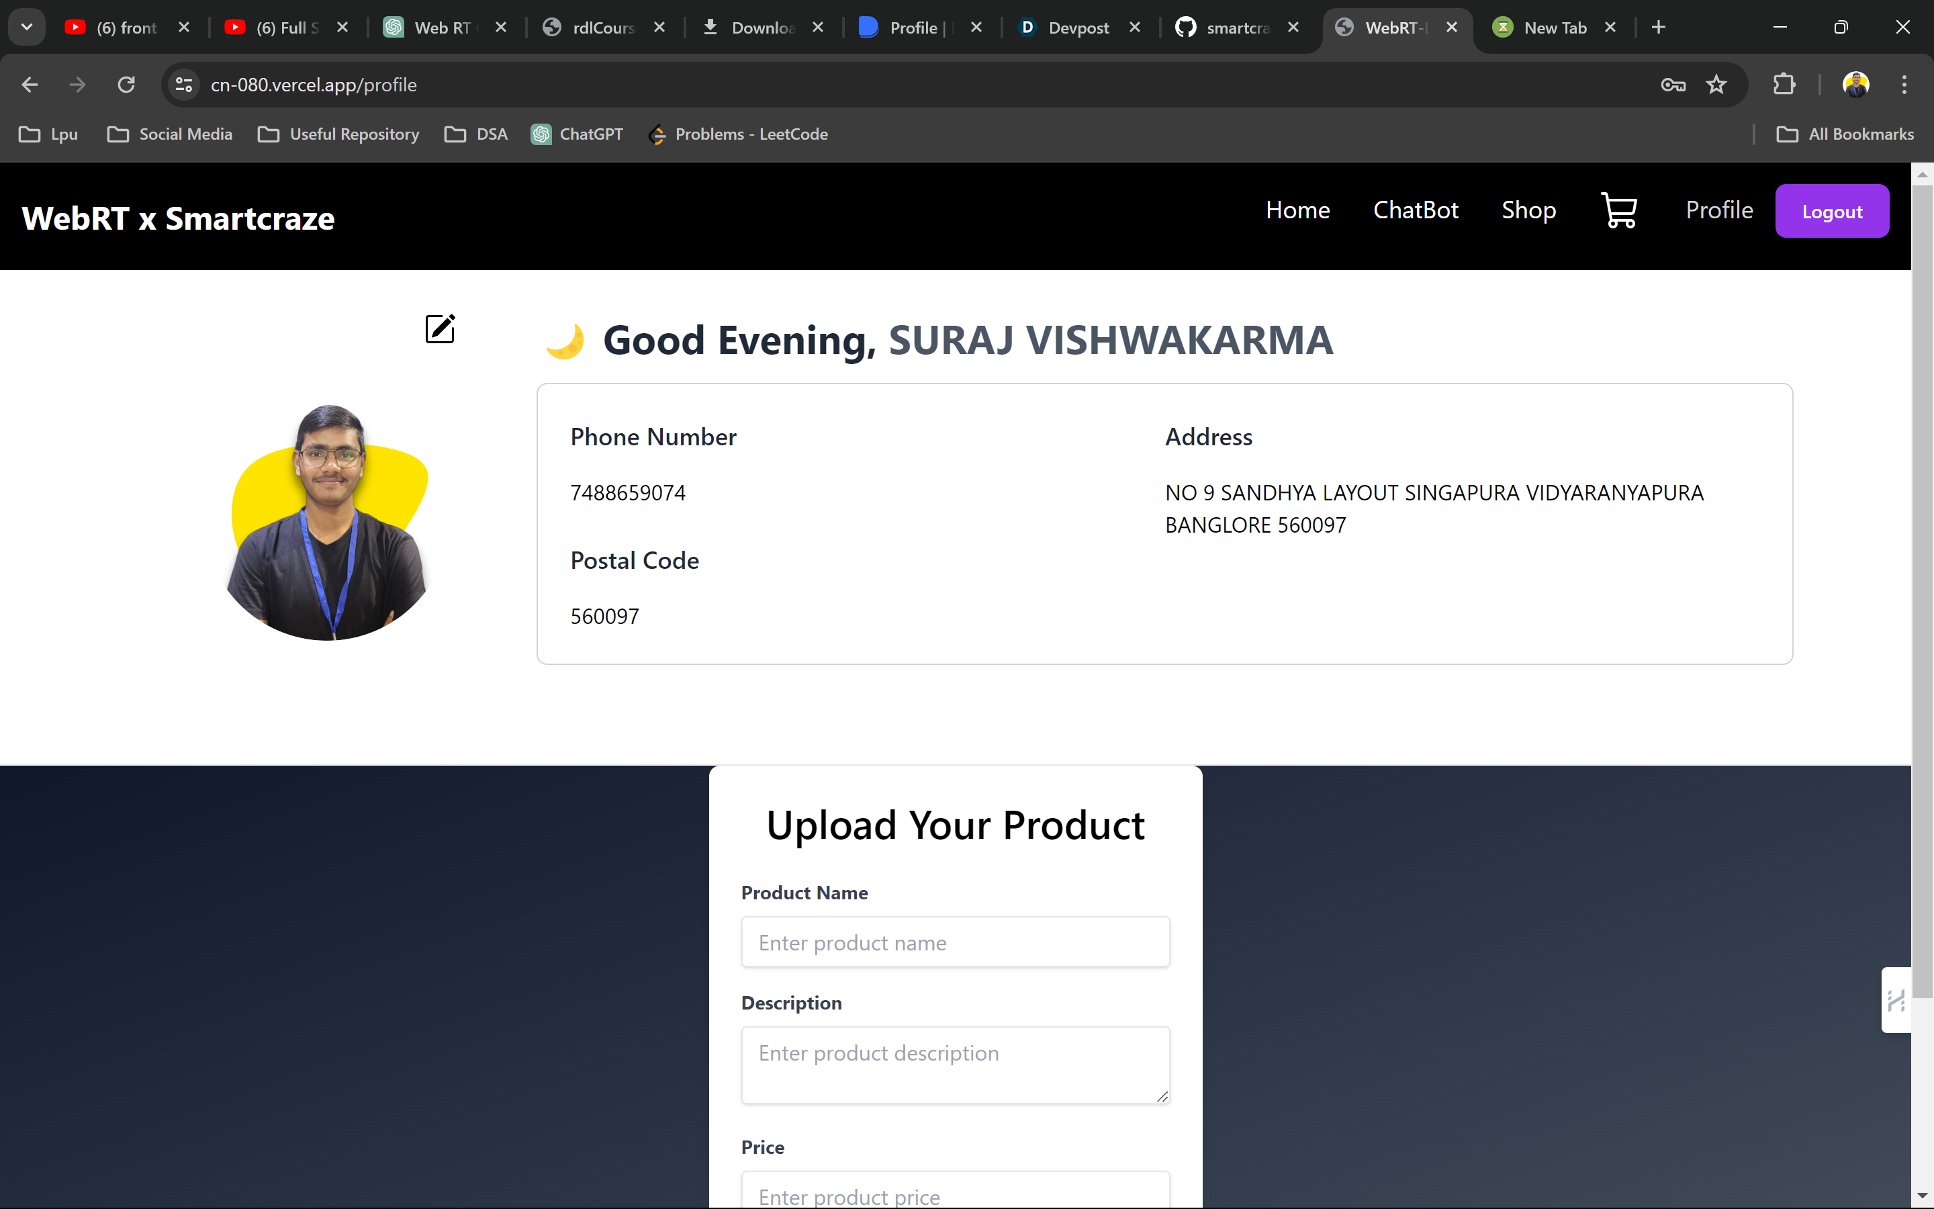The width and height of the screenshot is (1934, 1209).
Task: Open the floating side widget icon
Action: (x=1896, y=999)
